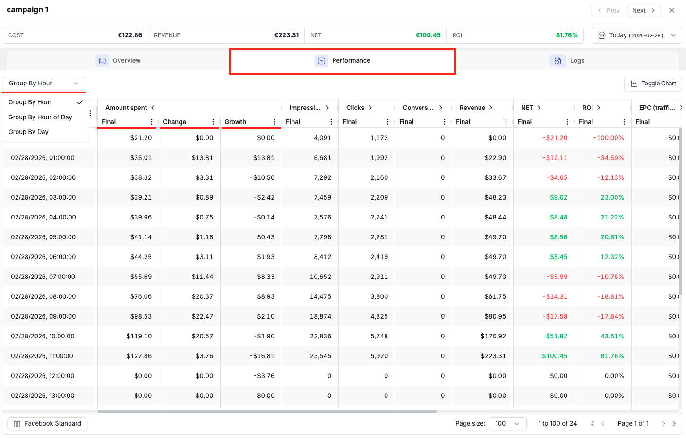Open the Today date range dropdown
The height and width of the screenshot is (438, 686).
coord(637,35)
